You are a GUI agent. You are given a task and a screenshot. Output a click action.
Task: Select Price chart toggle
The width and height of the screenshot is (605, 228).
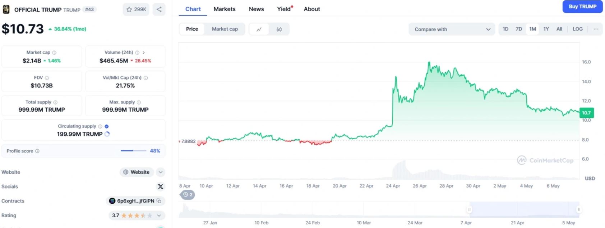[192, 29]
